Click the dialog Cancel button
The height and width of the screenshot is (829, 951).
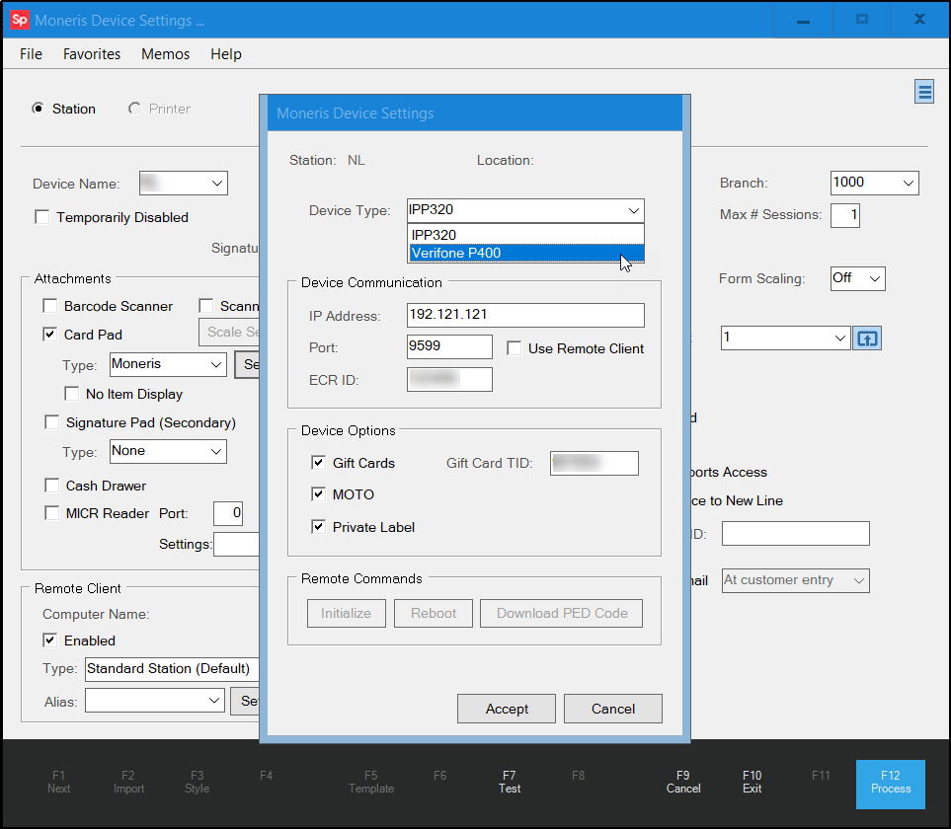[613, 709]
